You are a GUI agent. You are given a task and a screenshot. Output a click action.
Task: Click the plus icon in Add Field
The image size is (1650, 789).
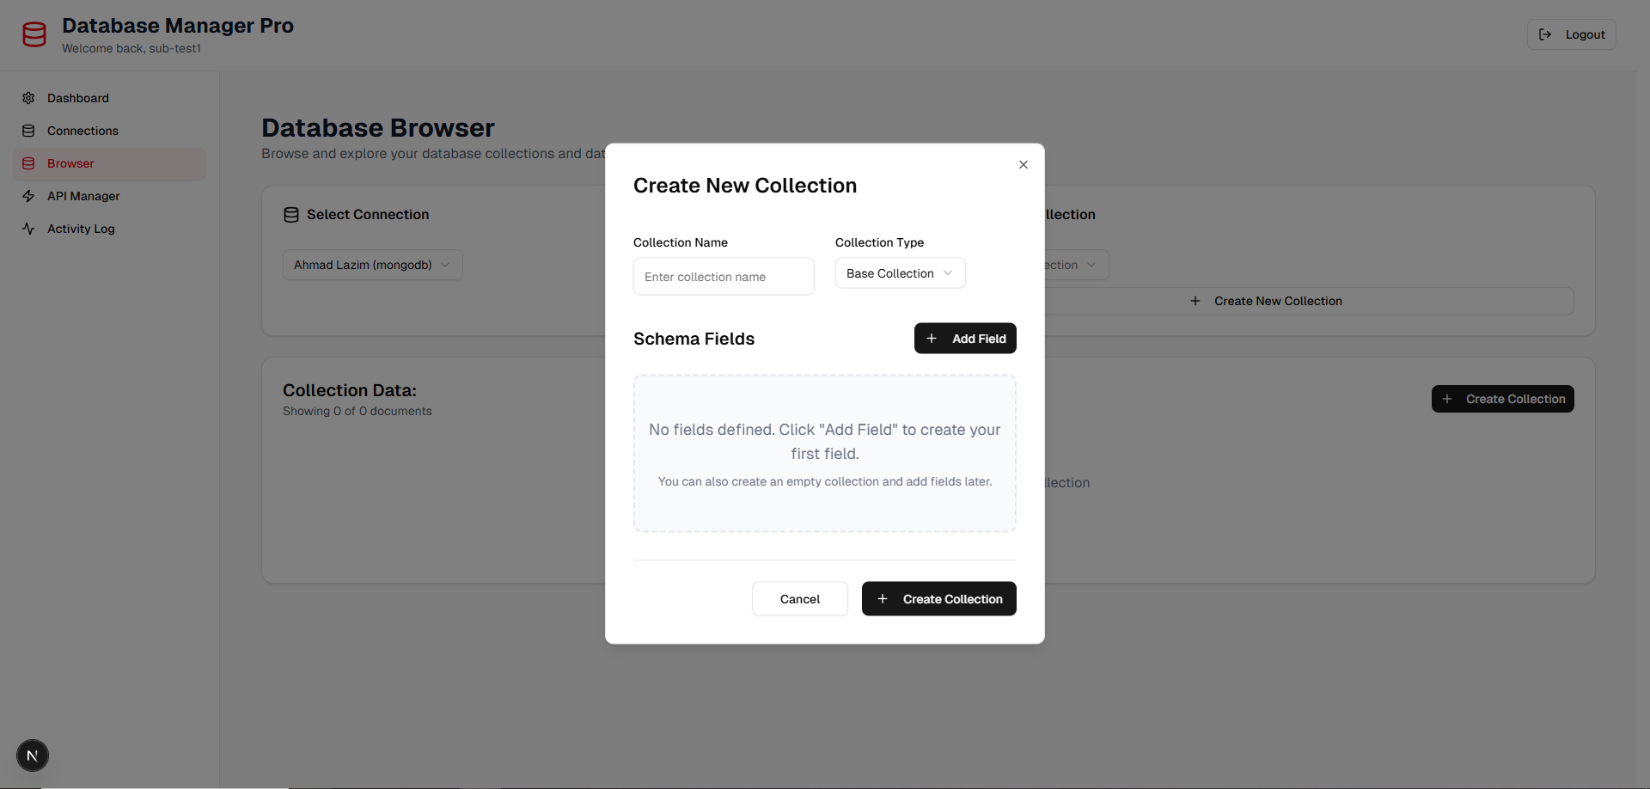(932, 339)
